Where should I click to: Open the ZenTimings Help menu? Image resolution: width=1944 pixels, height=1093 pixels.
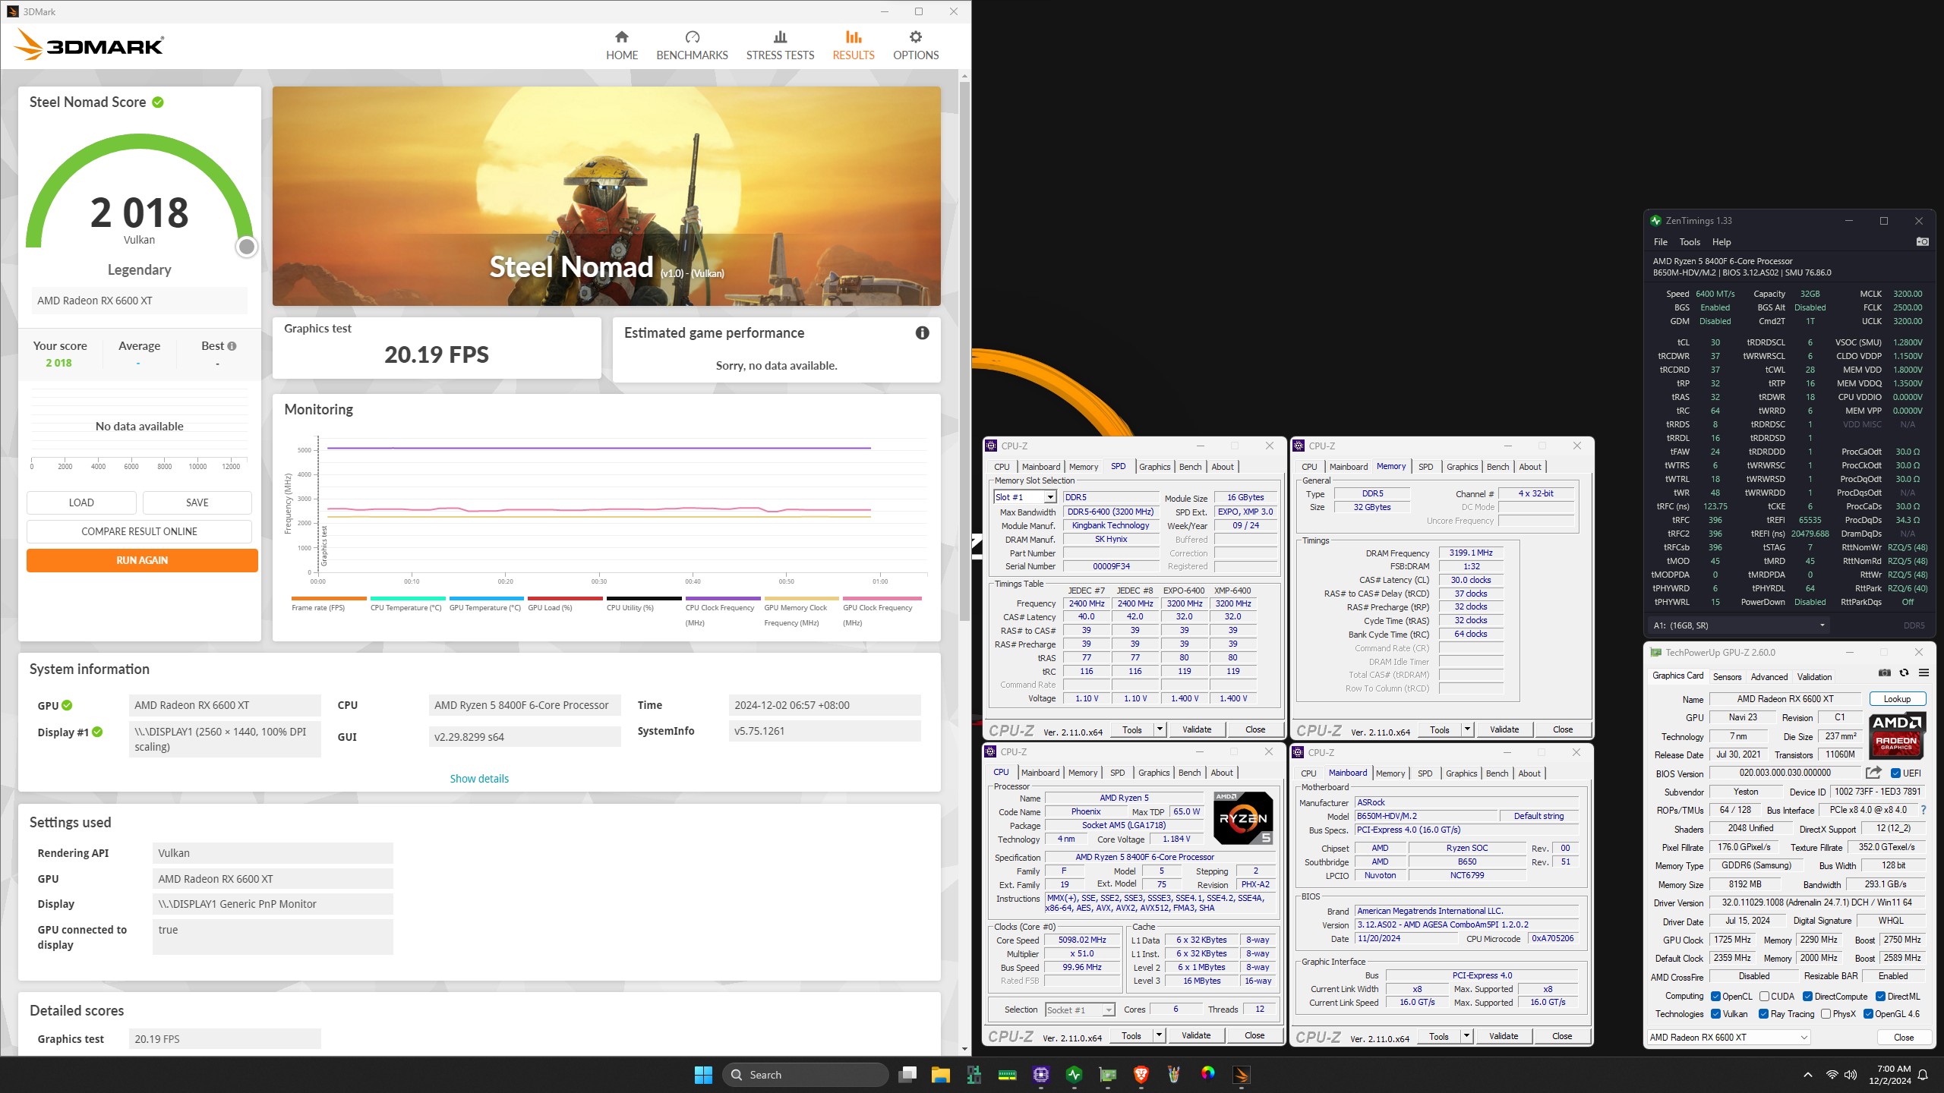[1722, 242]
